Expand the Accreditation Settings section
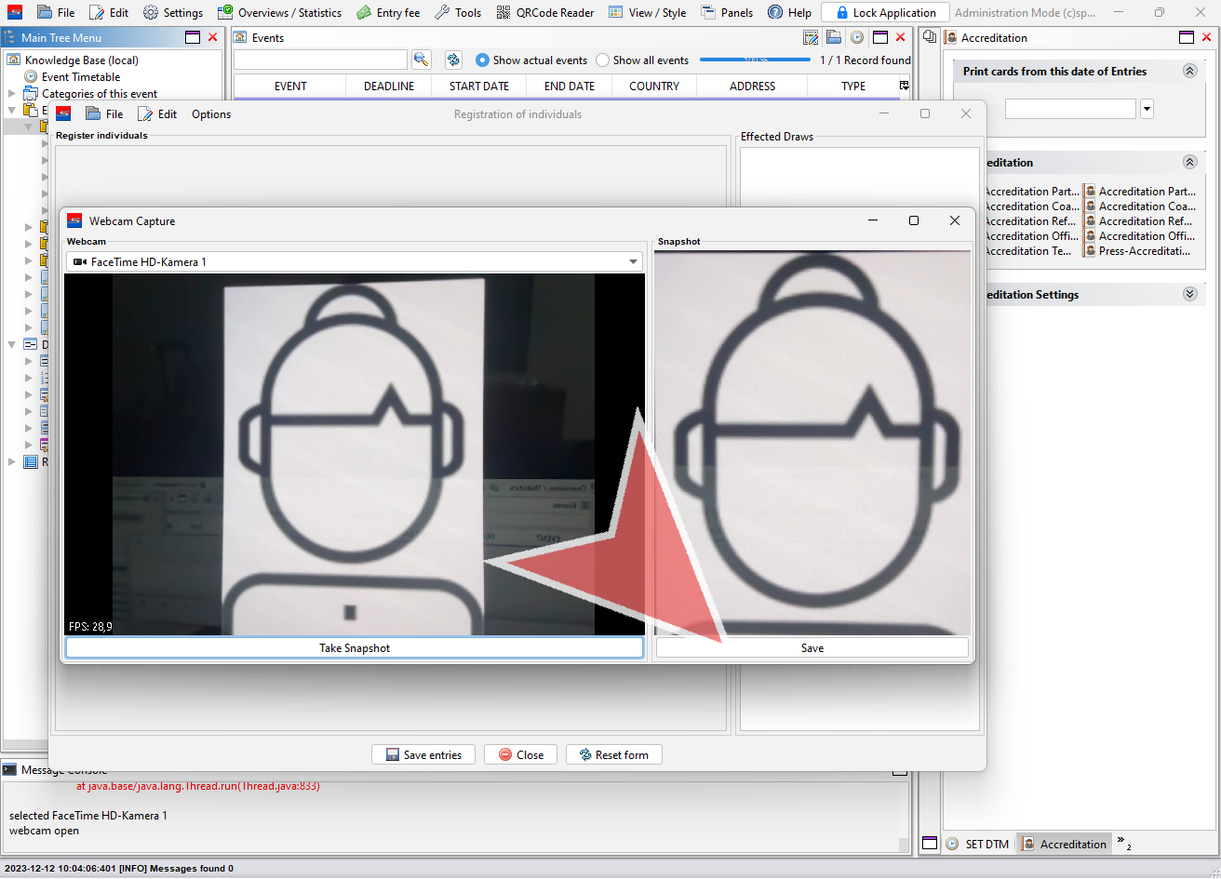This screenshot has height=879, width=1221. point(1188,295)
